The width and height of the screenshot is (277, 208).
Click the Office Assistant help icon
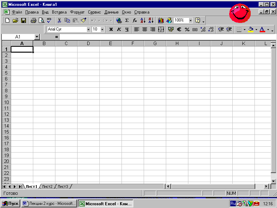coord(197,20)
